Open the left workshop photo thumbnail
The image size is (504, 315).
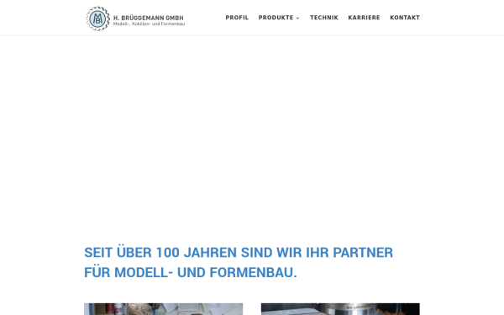coord(163,309)
